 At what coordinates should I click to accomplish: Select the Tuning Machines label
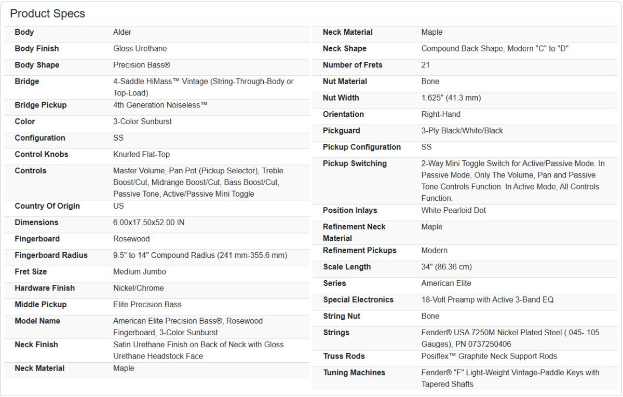(x=354, y=373)
